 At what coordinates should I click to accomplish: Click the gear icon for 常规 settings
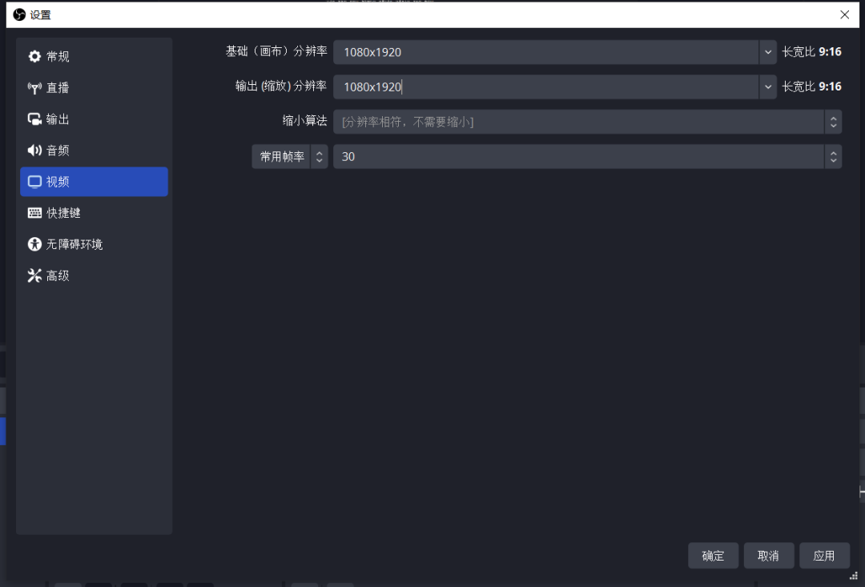(x=34, y=57)
